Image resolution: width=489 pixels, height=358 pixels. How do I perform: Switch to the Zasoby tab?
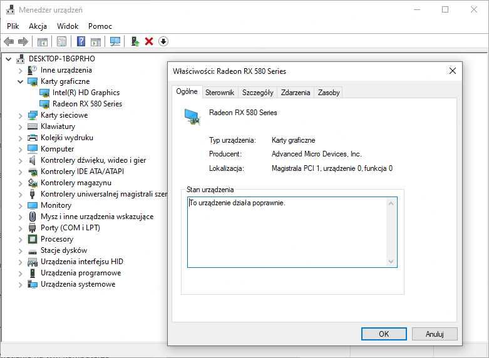[x=329, y=93]
